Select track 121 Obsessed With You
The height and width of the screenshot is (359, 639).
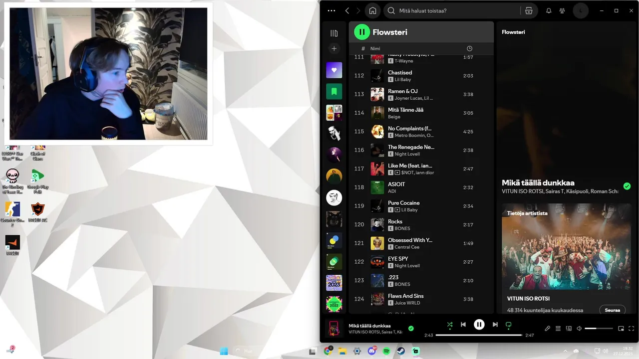coord(421,243)
